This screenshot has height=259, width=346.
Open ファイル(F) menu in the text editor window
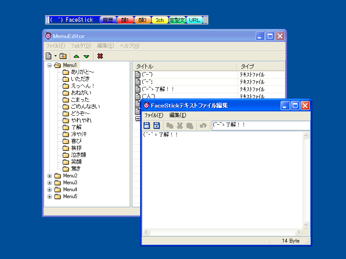click(x=154, y=115)
